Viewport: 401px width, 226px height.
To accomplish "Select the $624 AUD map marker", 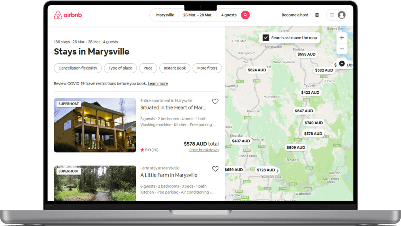I will 257,70.
